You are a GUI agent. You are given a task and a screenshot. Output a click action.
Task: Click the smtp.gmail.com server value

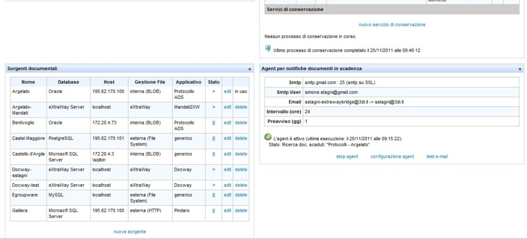[341, 82]
